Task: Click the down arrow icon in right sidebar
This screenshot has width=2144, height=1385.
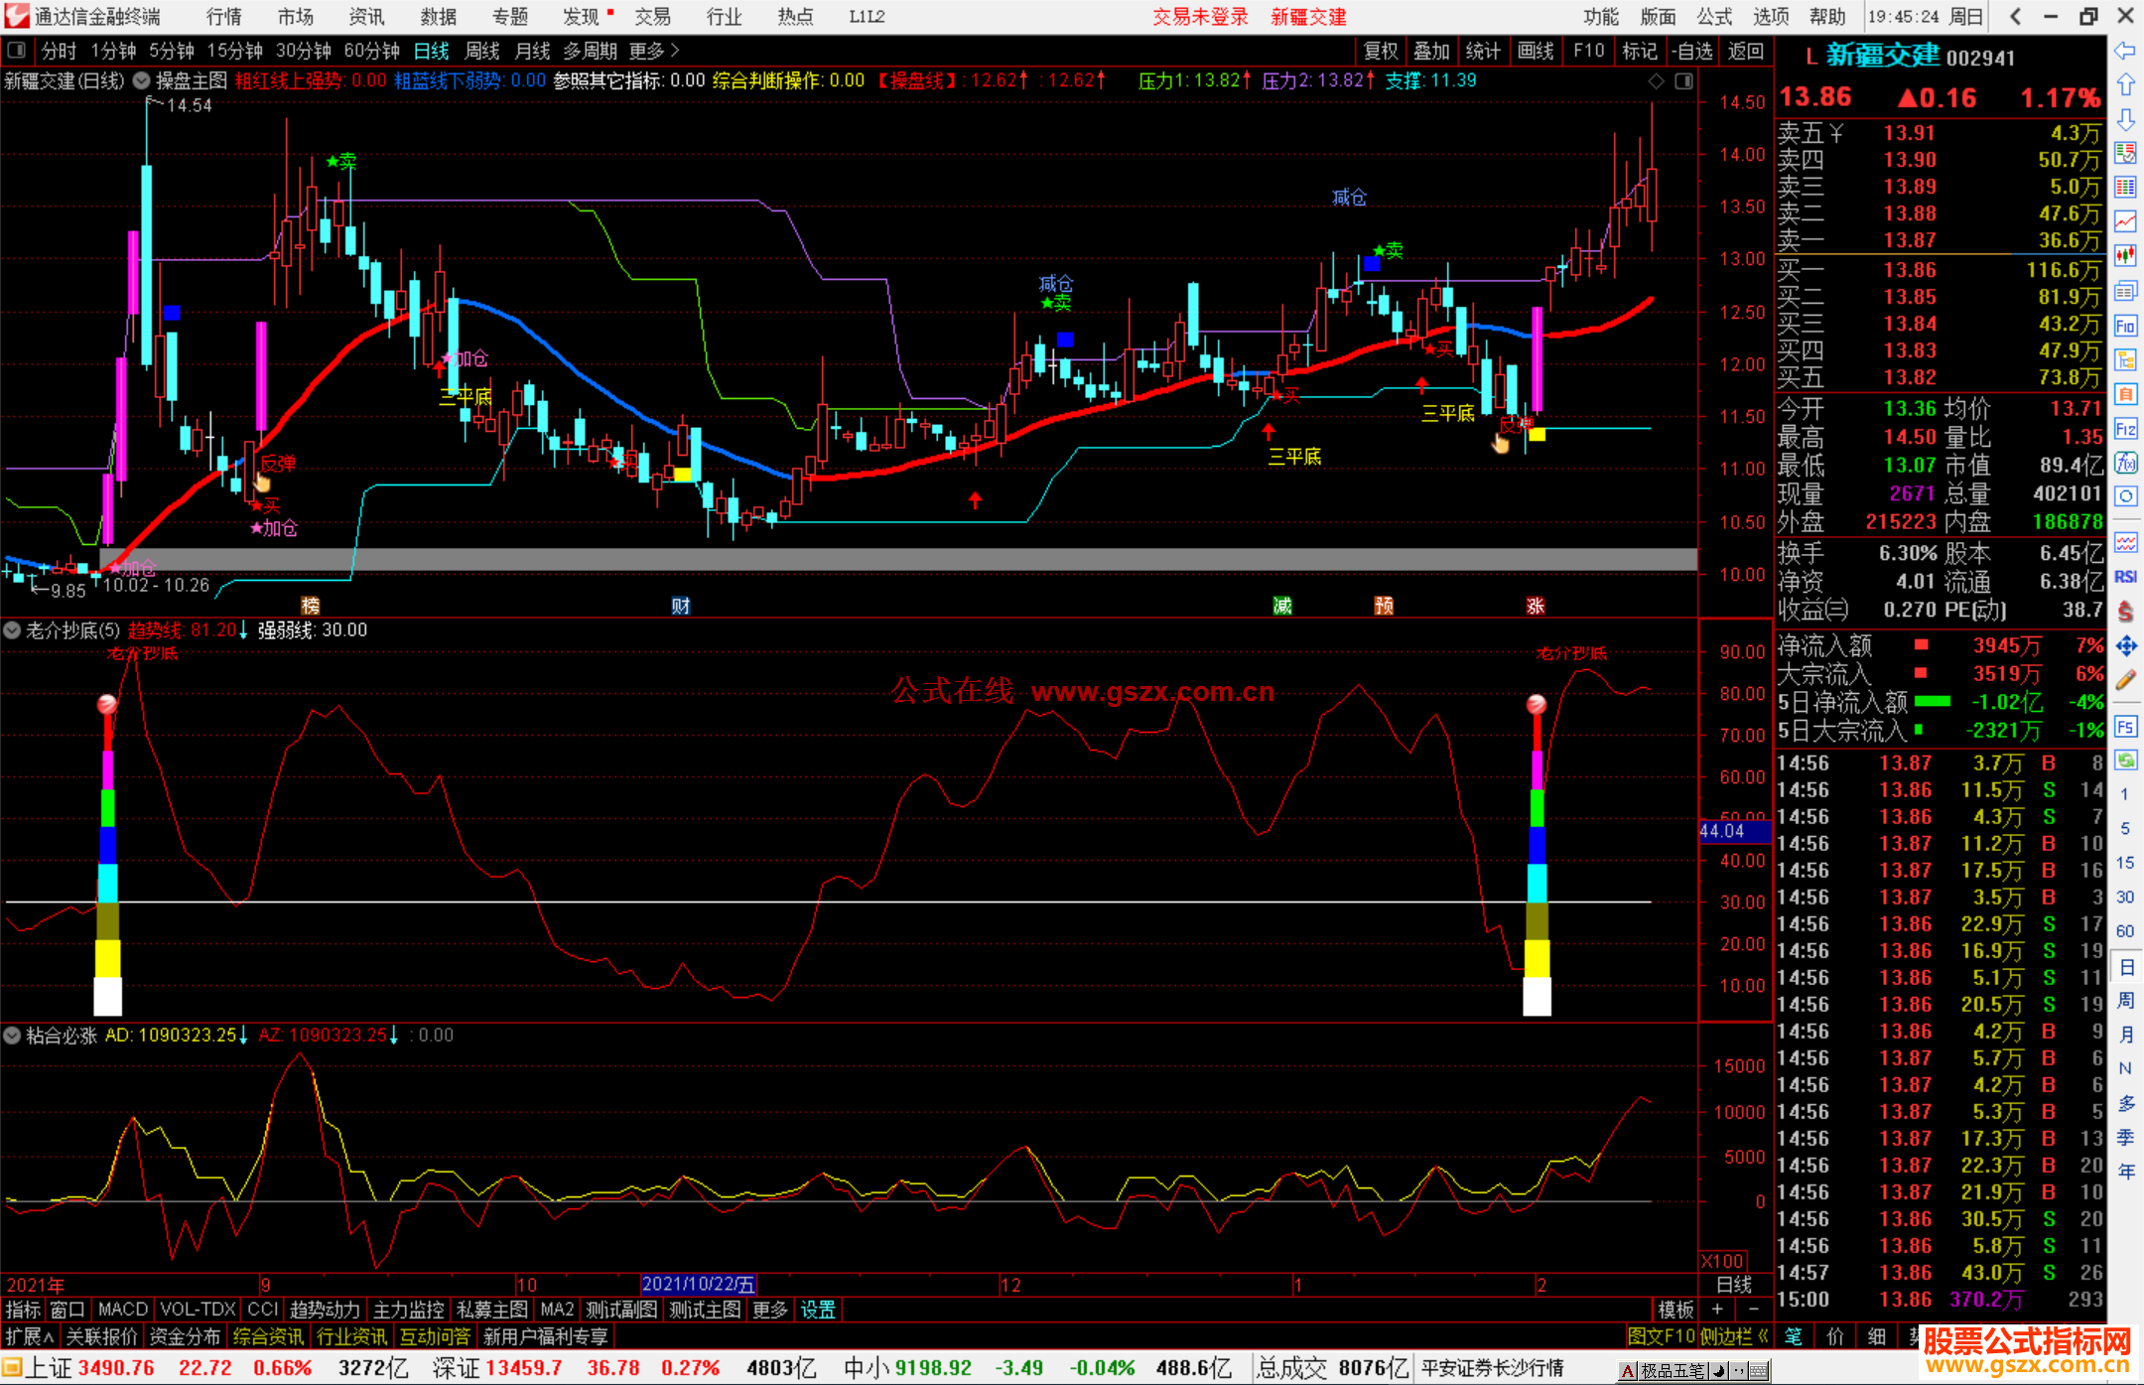Action: (2125, 119)
